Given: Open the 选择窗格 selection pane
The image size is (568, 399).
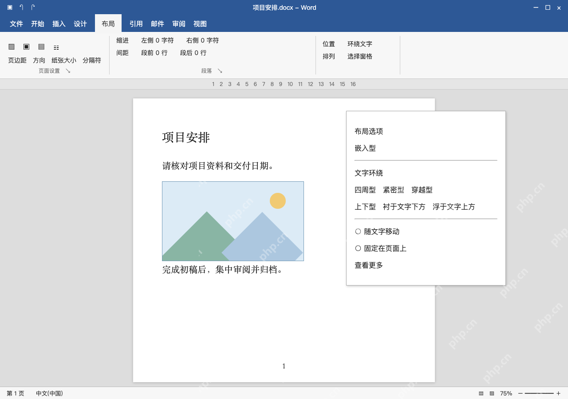Looking at the screenshot, I should click(x=360, y=56).
